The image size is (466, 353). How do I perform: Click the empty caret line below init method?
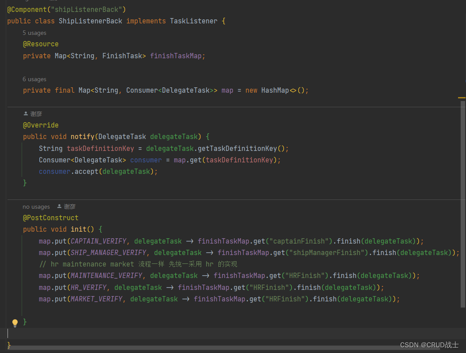[x=233, y=334]
